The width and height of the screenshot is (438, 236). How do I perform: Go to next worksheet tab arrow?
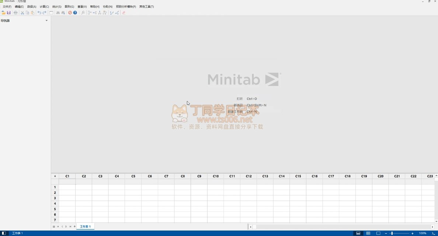click(x=66, y=226)
